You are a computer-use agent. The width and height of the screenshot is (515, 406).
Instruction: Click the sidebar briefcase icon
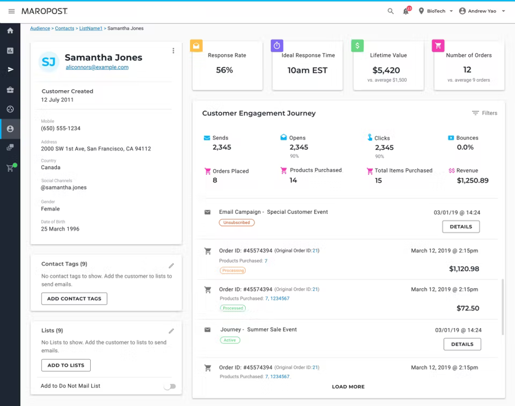[x=10, y=90]
